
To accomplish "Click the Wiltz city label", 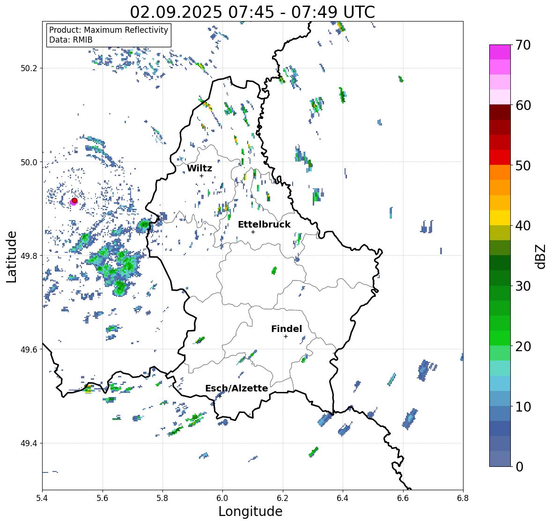I will pos(199,168).
